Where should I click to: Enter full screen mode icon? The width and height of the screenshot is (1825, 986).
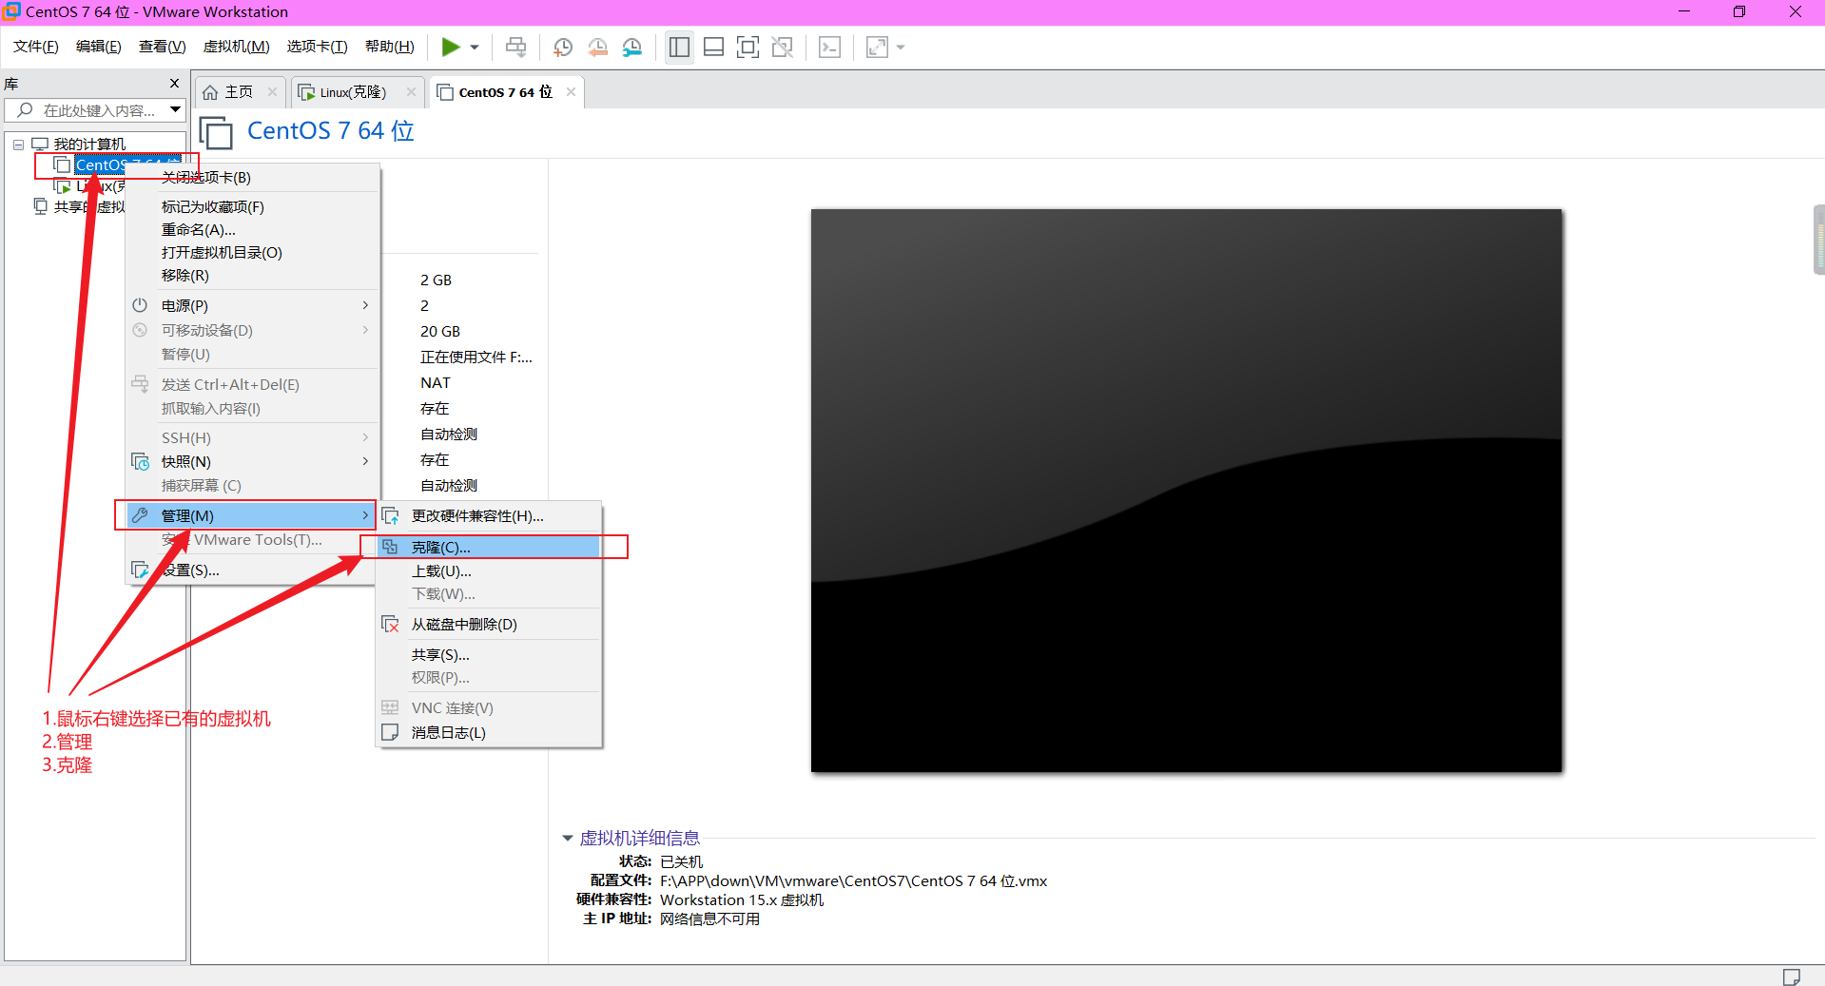747,47
